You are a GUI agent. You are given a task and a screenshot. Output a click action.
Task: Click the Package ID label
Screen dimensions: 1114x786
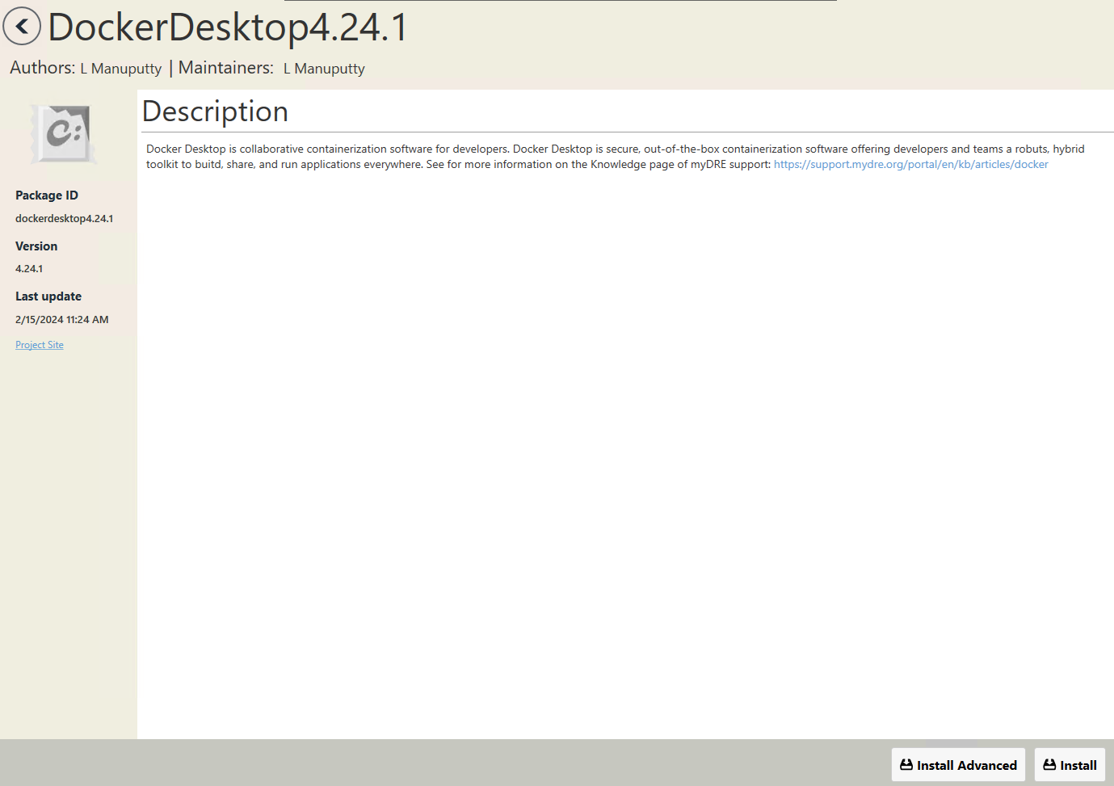pos(47,195)
